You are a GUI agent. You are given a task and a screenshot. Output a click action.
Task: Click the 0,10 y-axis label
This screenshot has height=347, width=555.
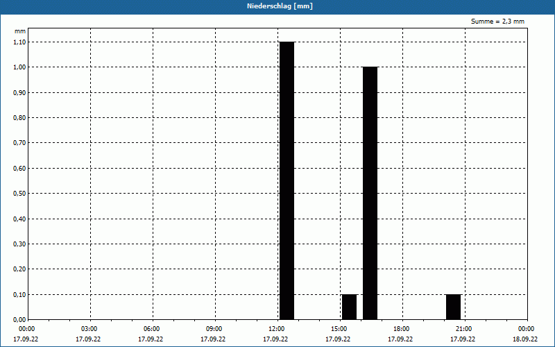pyautogui.click(x=19, y=294)
